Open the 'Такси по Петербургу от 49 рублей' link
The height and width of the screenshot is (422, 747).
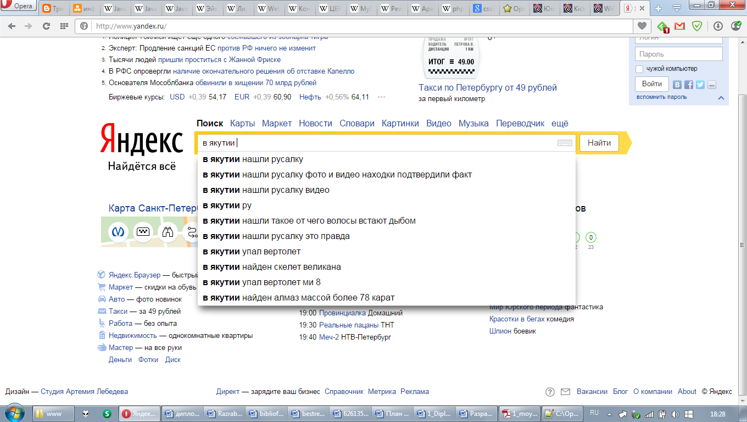click(x=488, y=88)
